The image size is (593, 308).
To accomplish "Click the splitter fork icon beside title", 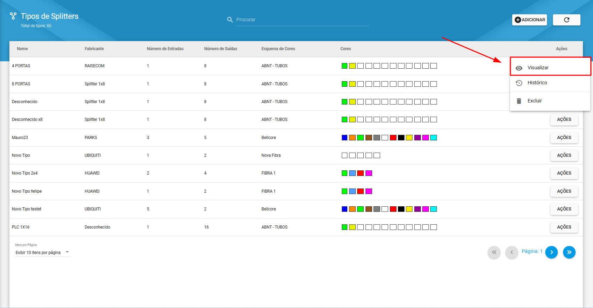I will tap(13, 16).
